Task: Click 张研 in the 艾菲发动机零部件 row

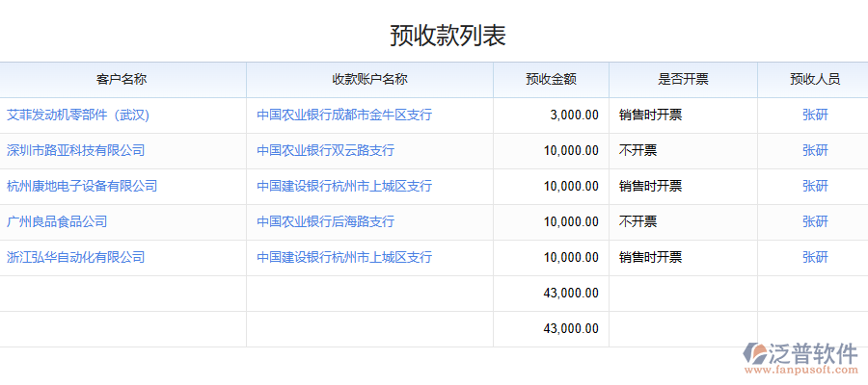Action: tap(814, 115)
